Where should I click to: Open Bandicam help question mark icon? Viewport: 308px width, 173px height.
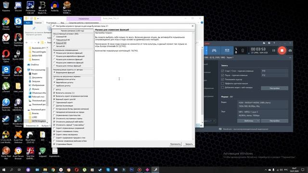coord(274,43)
